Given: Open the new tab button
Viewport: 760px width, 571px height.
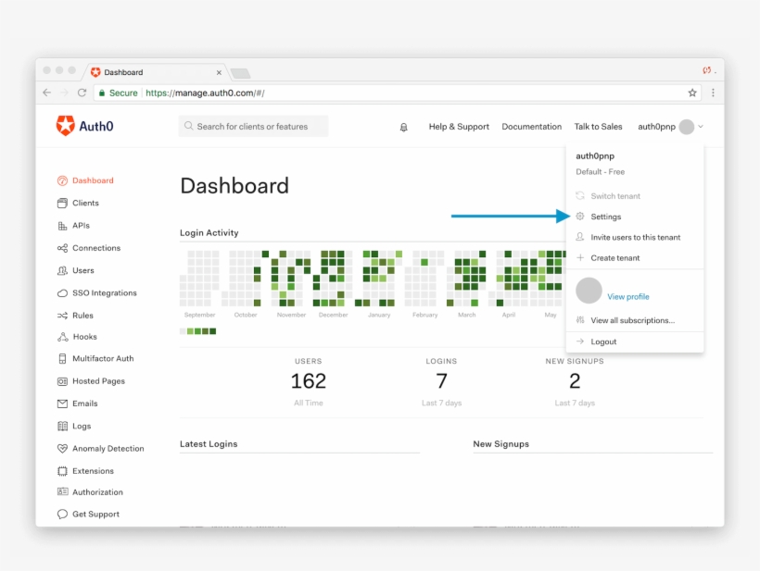Looking at the screenshot, I should coord(240,73).
